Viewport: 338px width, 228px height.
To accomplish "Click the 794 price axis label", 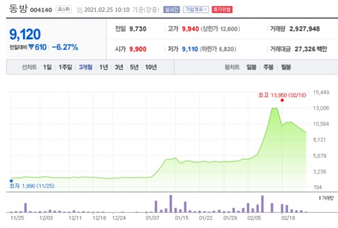I will (317, 187).
